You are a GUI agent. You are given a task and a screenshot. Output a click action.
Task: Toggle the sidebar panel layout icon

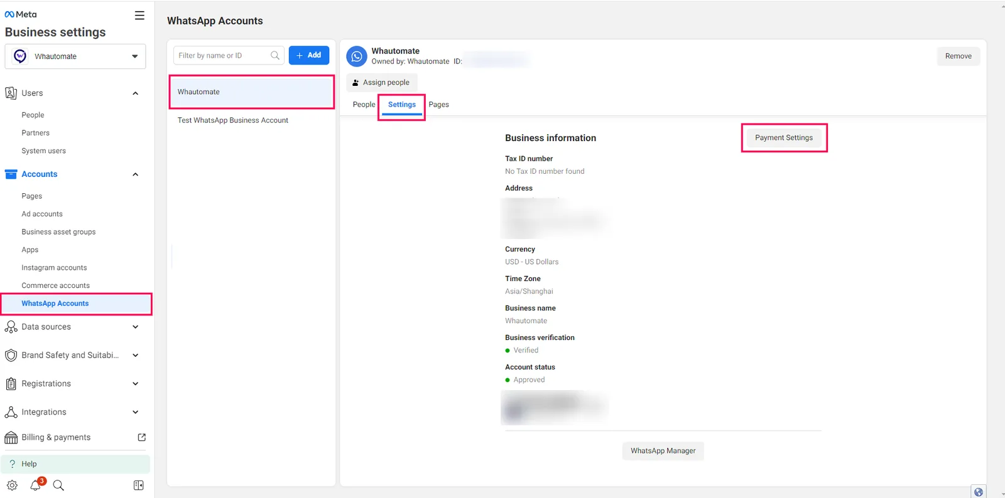pyautogui.click(x=139, y=485)
